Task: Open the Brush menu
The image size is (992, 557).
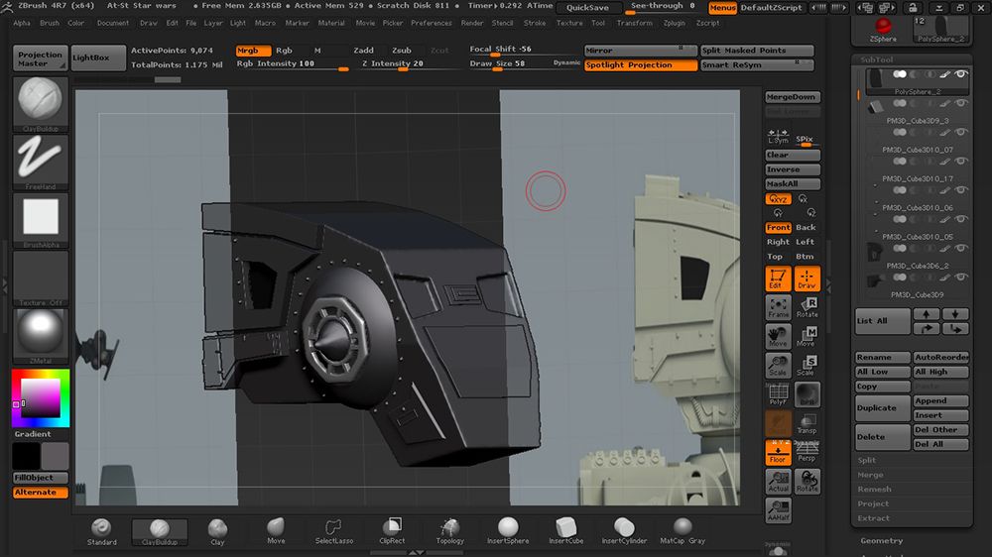Action: pyautogui.click(x=50, y=23)
